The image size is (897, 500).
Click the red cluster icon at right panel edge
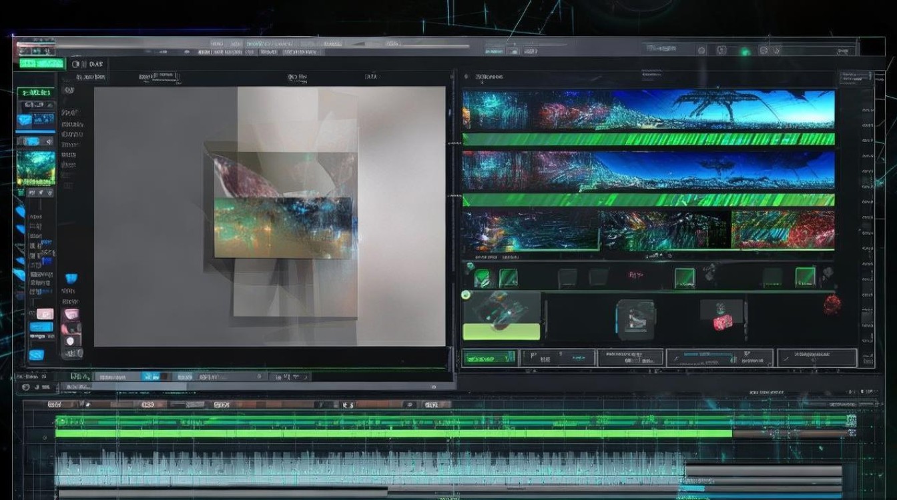(831, 304)
